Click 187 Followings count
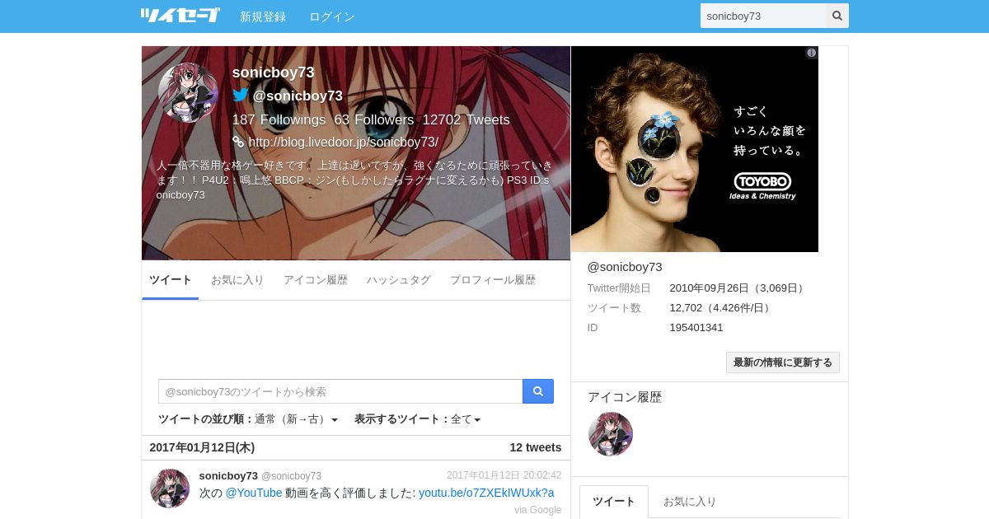The width and height of the screenshot is (989, 519). tap(279, 120)
